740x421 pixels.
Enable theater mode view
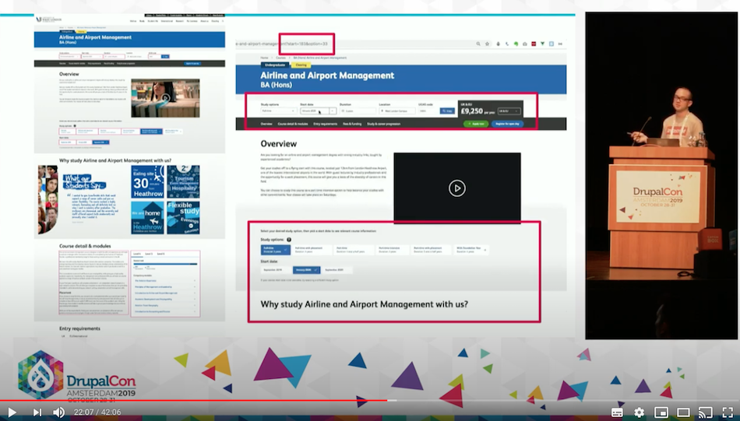[x=683, y=412]
